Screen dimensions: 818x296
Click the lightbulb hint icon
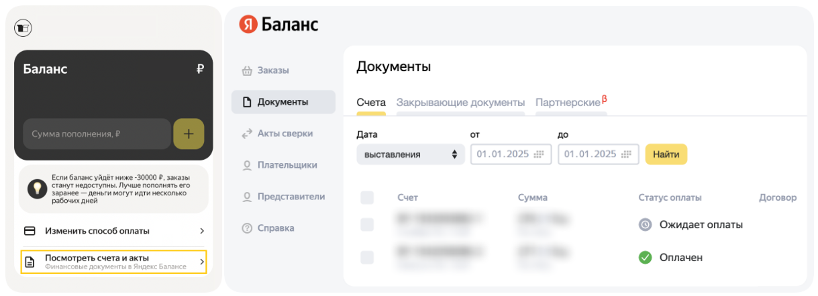36,189
